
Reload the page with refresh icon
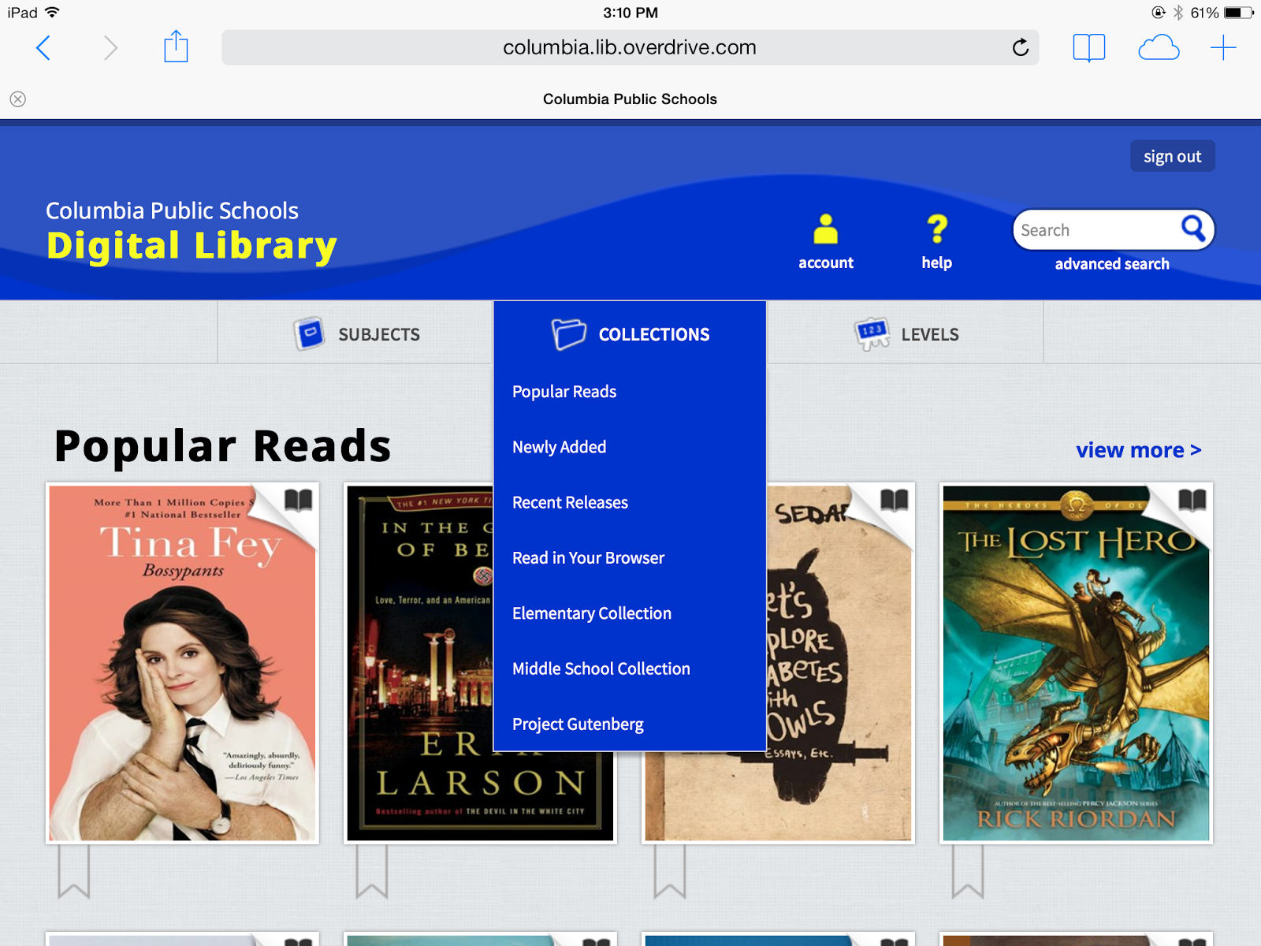click(x=1020, y=47)
